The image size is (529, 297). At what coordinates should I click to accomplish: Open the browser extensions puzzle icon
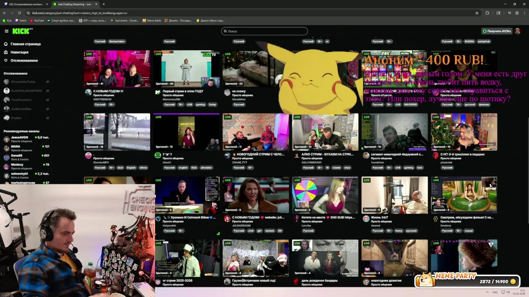coord(487,13)
